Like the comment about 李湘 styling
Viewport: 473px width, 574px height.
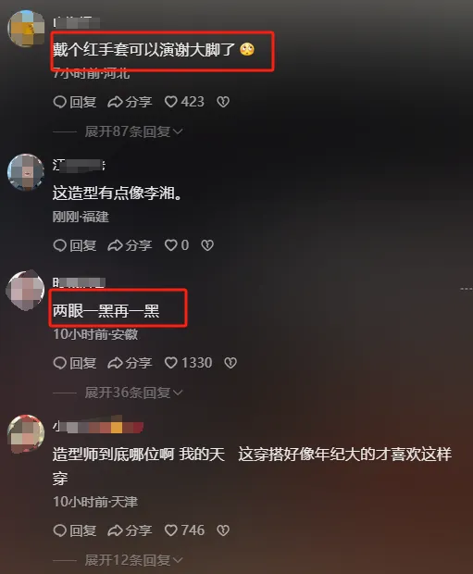pyautogui.click(x=177, y=245)
